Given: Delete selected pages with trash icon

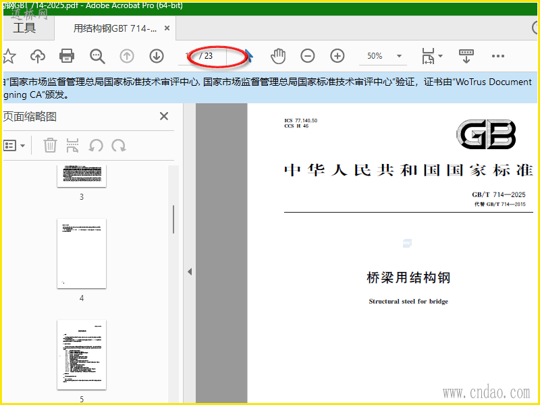Looking at the screenshot, I should coord(50,145).
